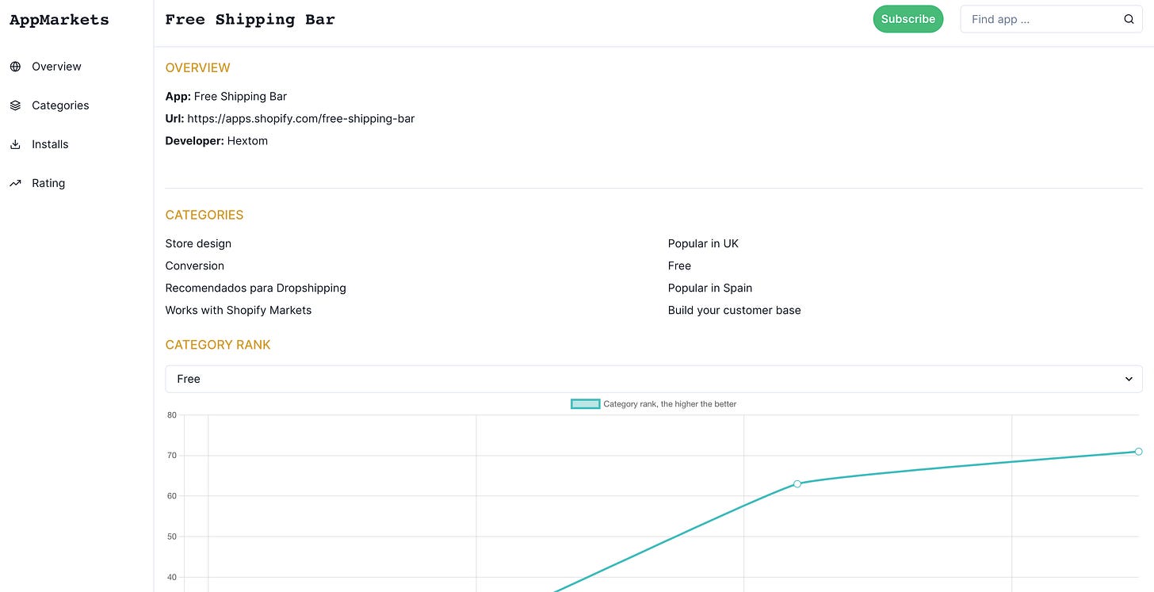1154x592 pixels.
Task: Open the Conversion category
Action: point(195,265)
